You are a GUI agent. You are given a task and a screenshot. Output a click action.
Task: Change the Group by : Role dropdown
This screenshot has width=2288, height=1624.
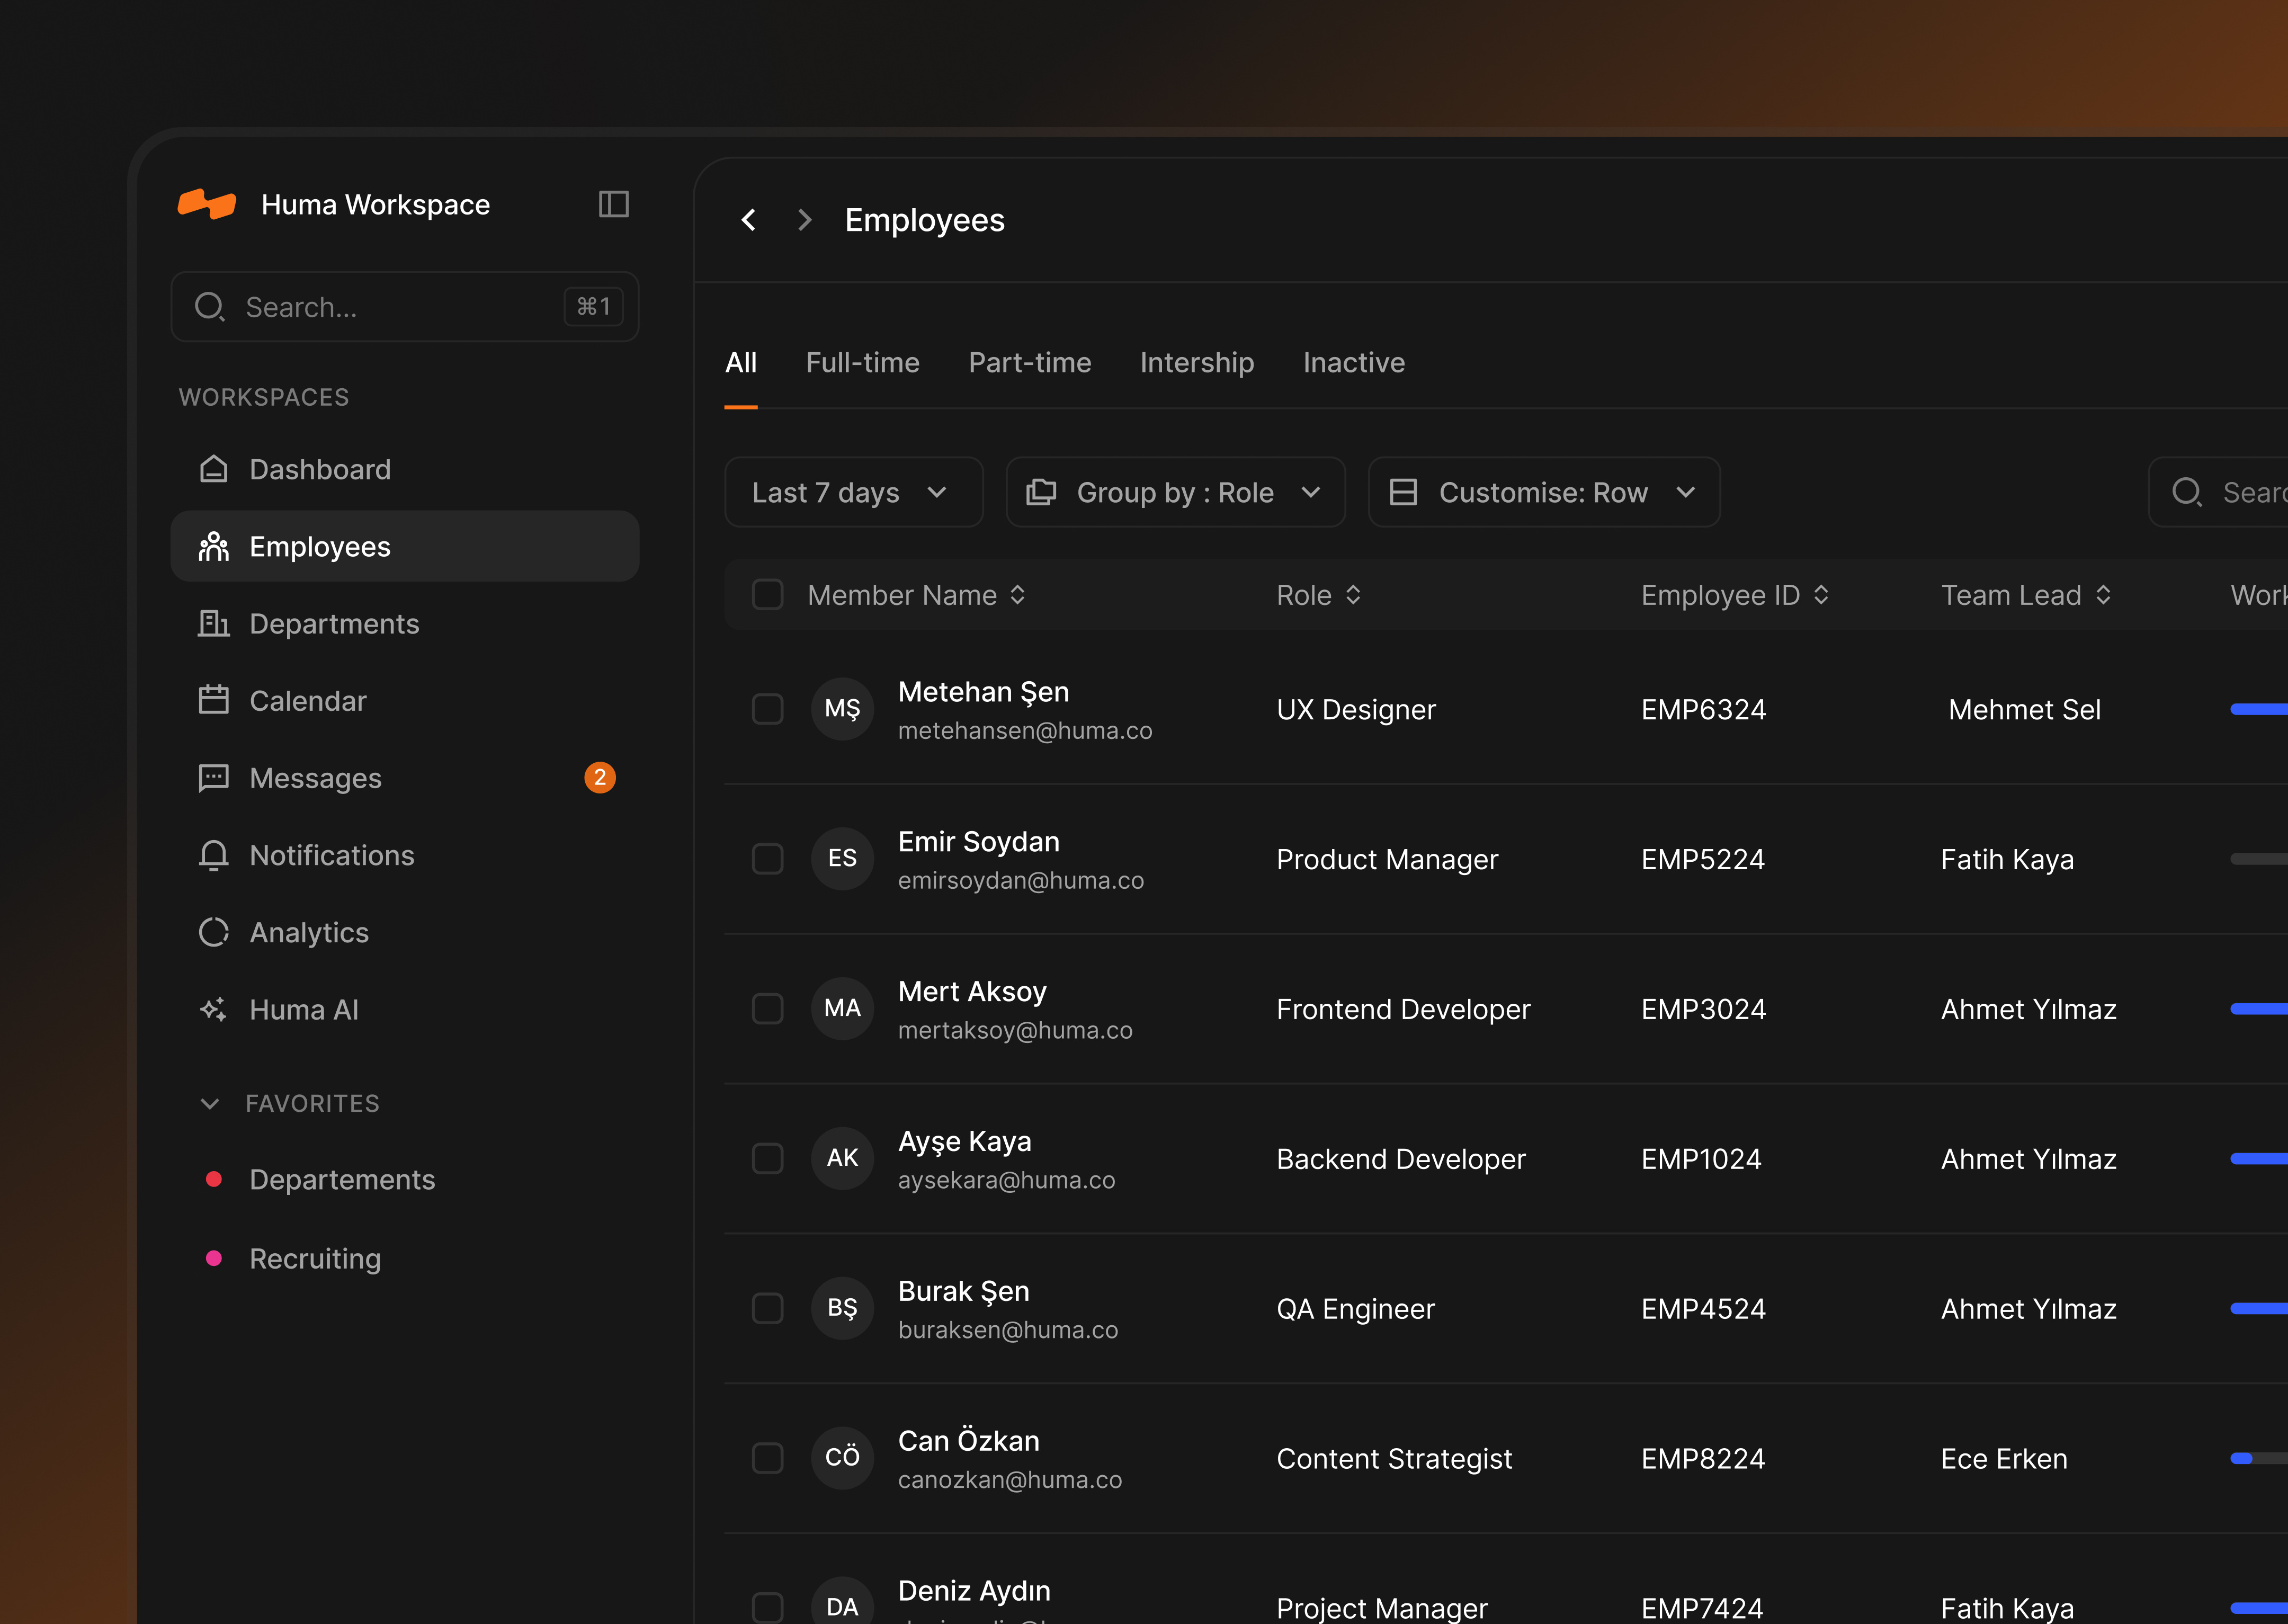[x=1175, y=492]
